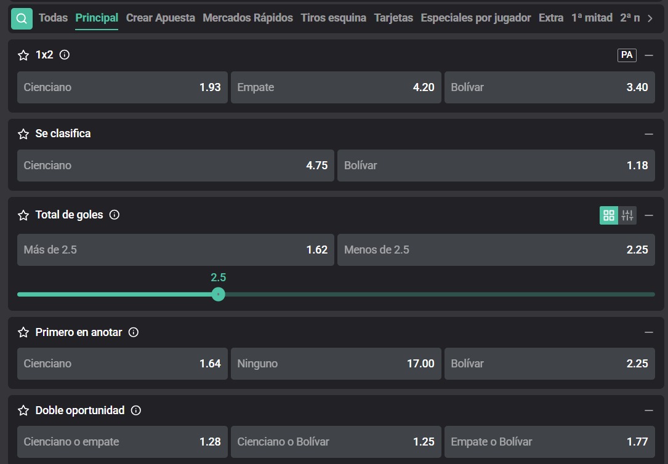Switch Total de goles to grid view
668x464 pixels.
point(609,215)
